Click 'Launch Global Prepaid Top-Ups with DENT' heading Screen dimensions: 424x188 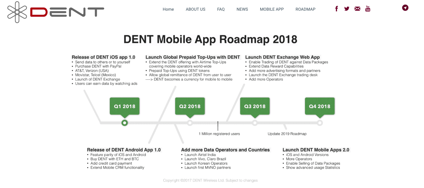click(193, 57)
